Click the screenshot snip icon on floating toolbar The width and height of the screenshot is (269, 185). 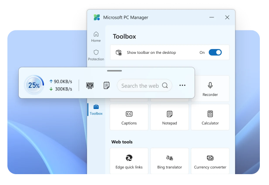(x=90, y=86)
